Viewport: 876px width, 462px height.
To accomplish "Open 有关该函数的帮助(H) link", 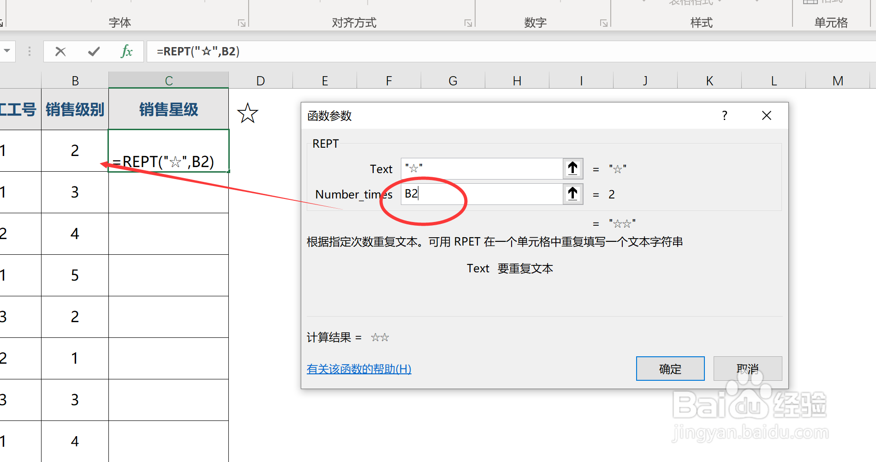I will pyautogui.click(x=359, y=369).
